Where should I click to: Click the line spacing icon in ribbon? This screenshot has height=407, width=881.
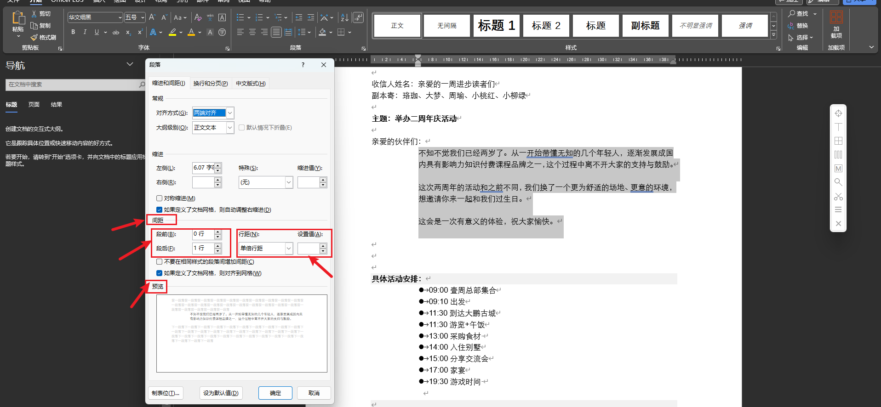pyautogui.click(x=302, y=32)
